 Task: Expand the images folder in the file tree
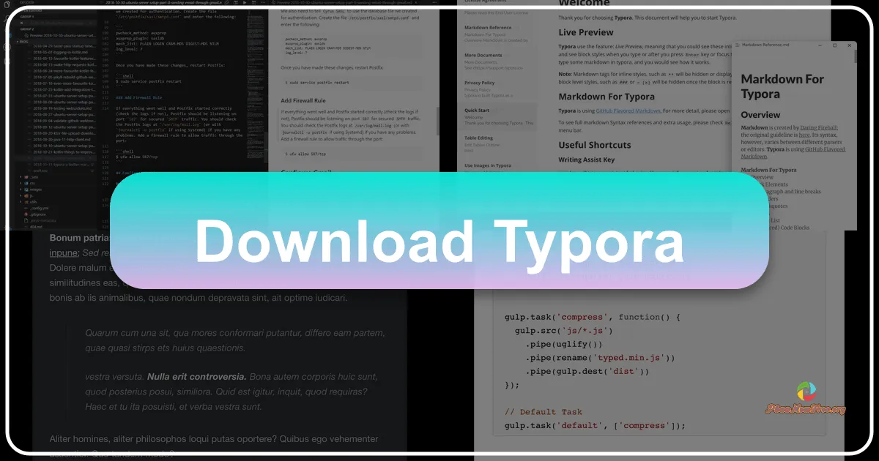(x=35, y=190)
